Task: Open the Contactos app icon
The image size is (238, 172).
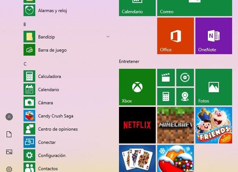Action: point(29,167)
